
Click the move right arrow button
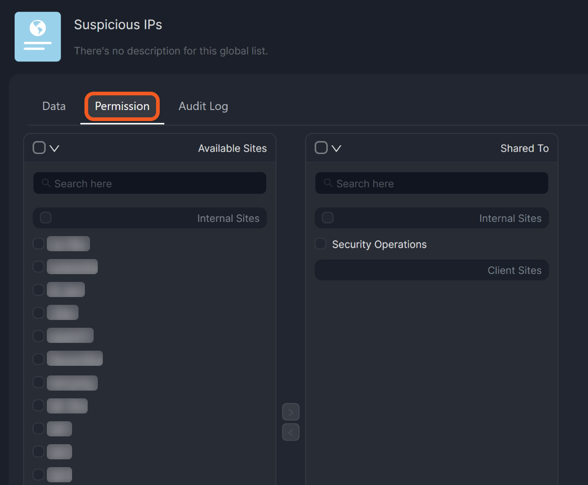point(291,412)
